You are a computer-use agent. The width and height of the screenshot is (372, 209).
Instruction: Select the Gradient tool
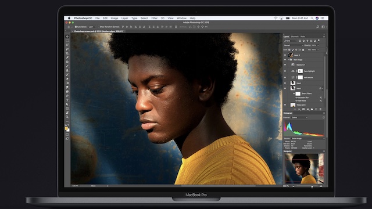pyautogui.click(x=67, y=83)
